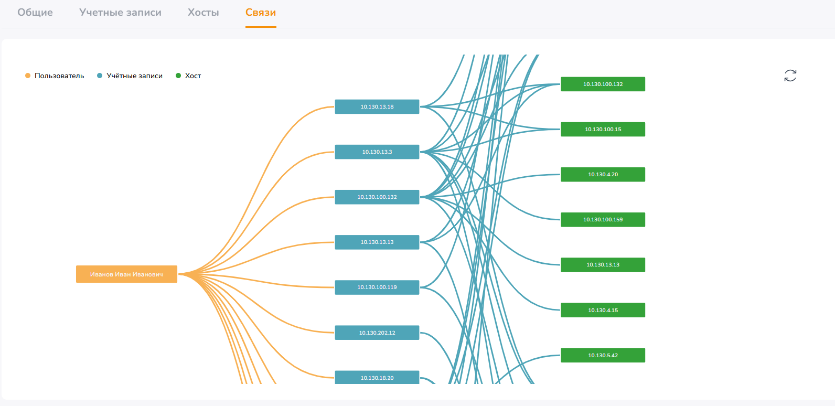Choose the green host node 10.130.4.15
This screenshot has height=406, width=835.
[x=603, y=310]
